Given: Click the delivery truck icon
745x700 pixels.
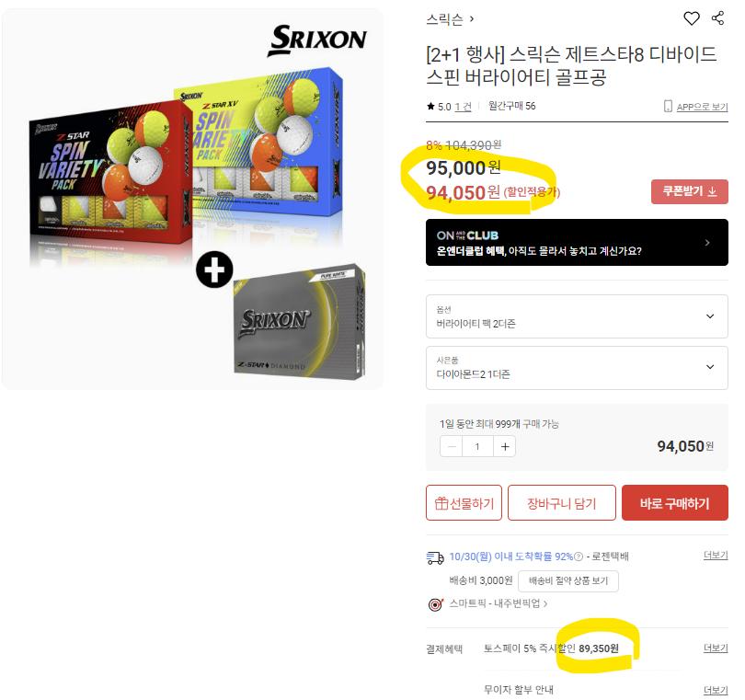Looking at the screenshot, I should tap(435, 557).
